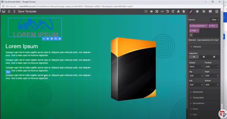
Task: Open the blocks grid panel
Action: coord(210,11)
